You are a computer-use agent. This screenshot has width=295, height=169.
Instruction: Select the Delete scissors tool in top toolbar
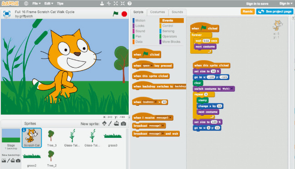(109, 3)
